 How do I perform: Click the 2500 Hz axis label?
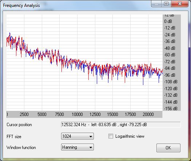[x=24, y=114]
